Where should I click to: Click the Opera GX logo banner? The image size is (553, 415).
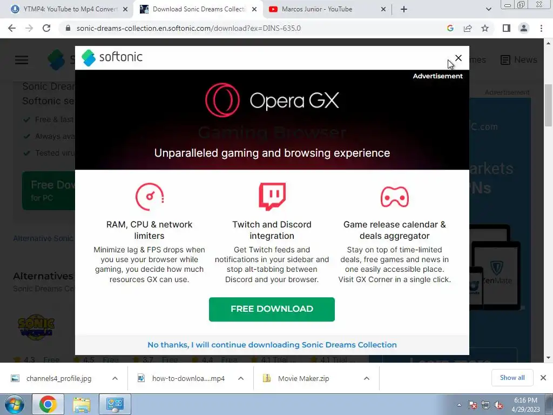point(272,100)
